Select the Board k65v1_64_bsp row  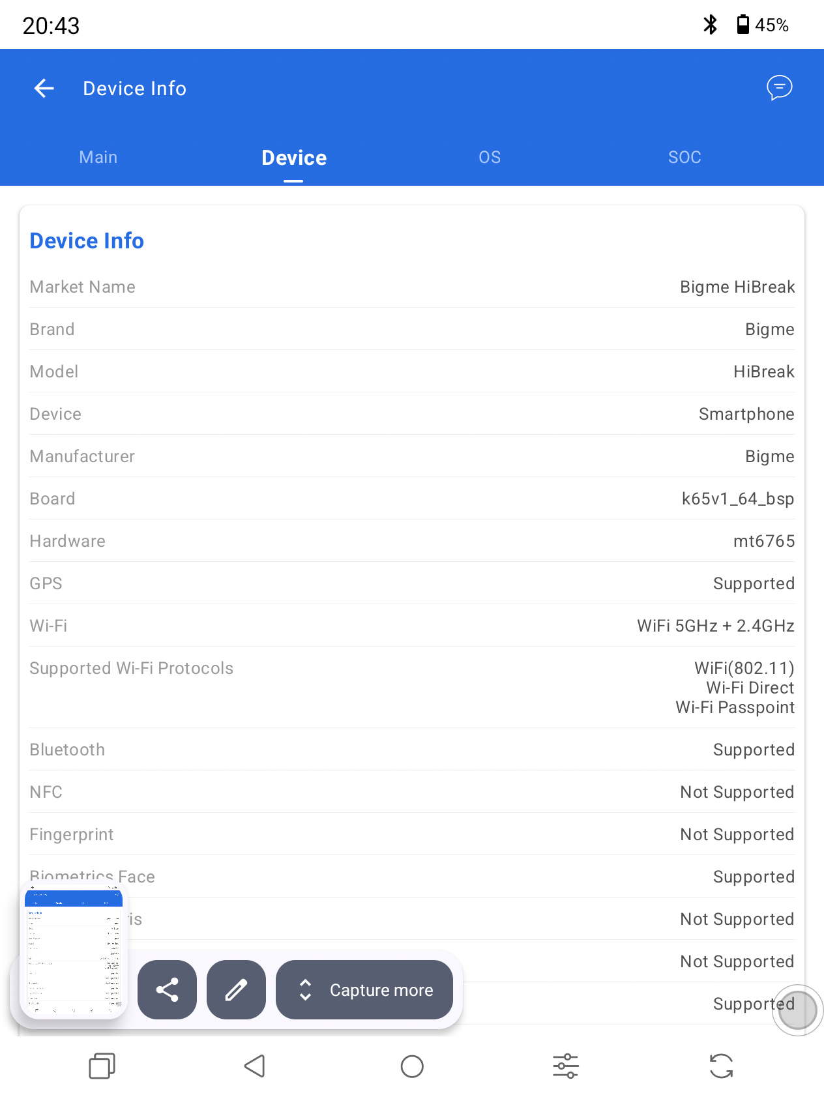[412, 499]
